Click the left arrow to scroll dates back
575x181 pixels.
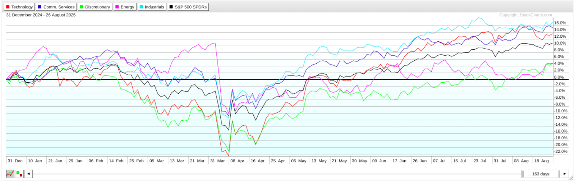[x=28, y=174]
